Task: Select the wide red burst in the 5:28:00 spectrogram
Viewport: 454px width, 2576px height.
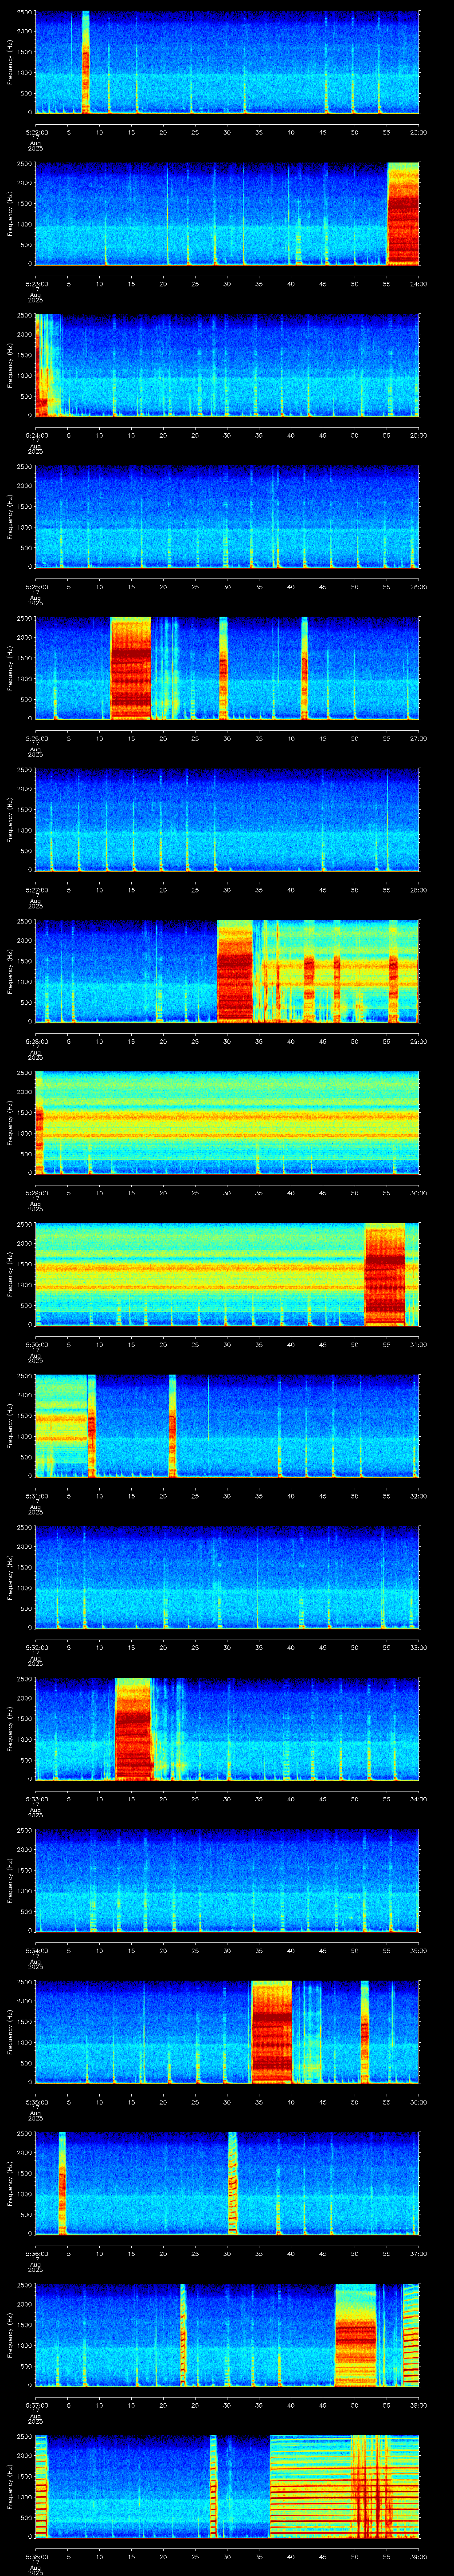Action: click(x=235, y=971)
